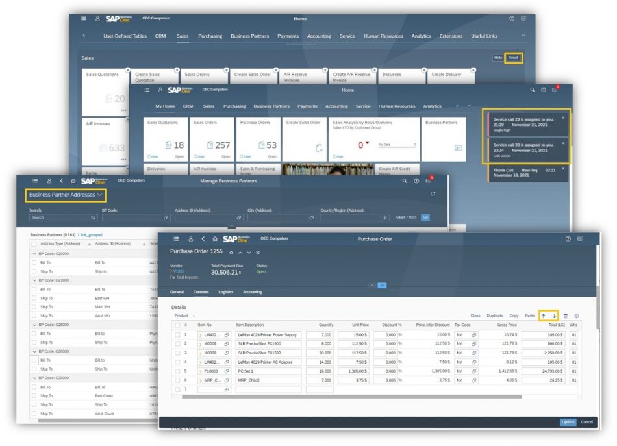Open table settings gear in Details toolbar

(577, 316)
